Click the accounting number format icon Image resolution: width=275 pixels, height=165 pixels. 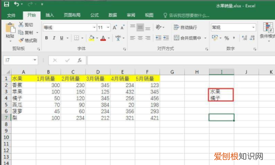[215, 38]
